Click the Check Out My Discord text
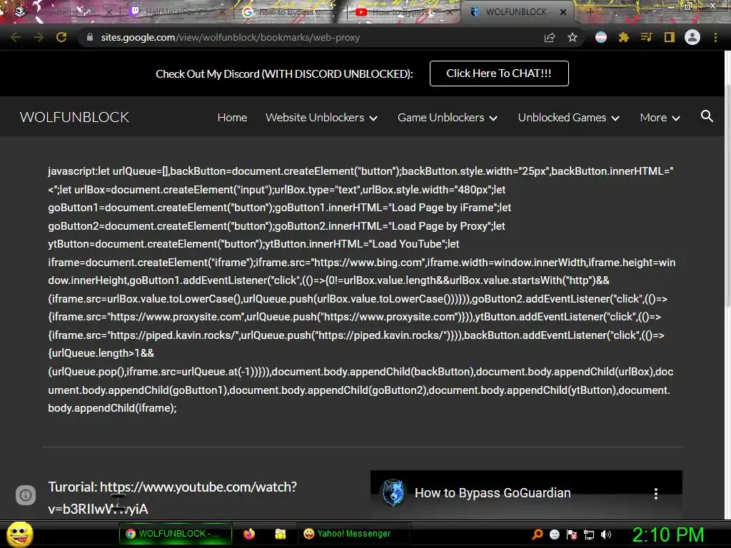 284,73
